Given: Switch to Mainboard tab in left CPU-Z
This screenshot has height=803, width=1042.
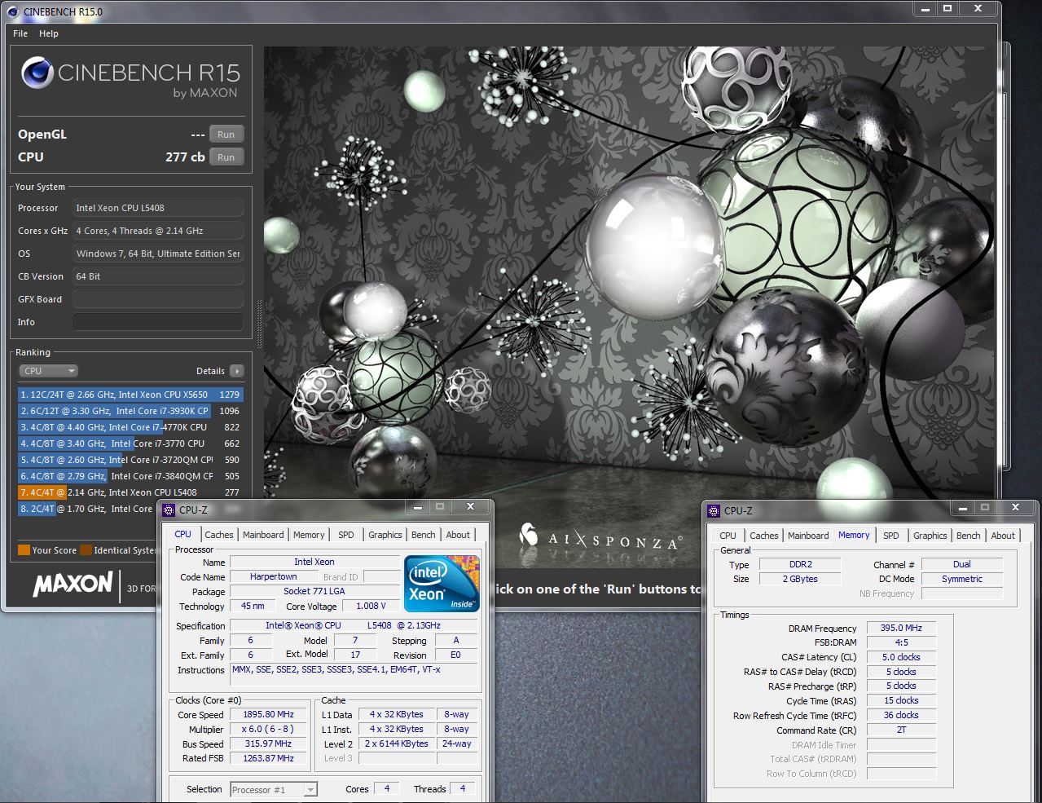Looking at the screenshot, I should tap(263, 535).
